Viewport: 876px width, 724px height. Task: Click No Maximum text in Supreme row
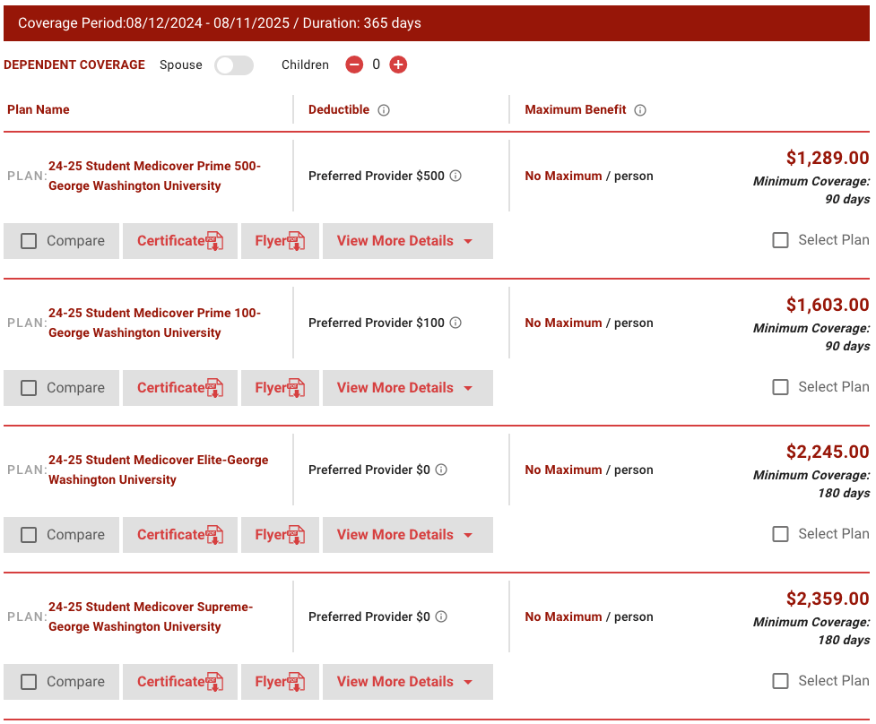coord(563,616)
